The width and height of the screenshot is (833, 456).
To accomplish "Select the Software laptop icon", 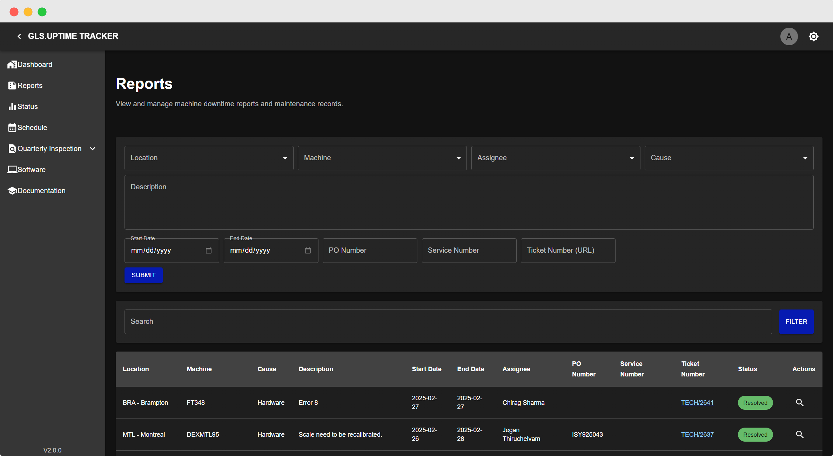I will pos(12,169).
